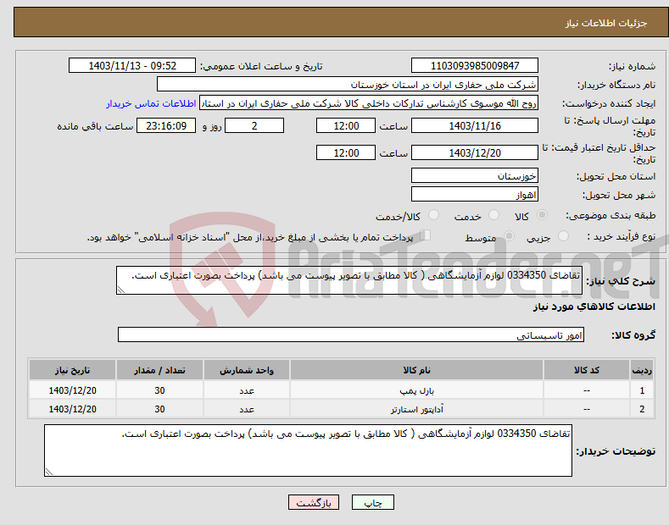
Task: Click item name آداپتور استارتر
Action: (x=417, y=410)
